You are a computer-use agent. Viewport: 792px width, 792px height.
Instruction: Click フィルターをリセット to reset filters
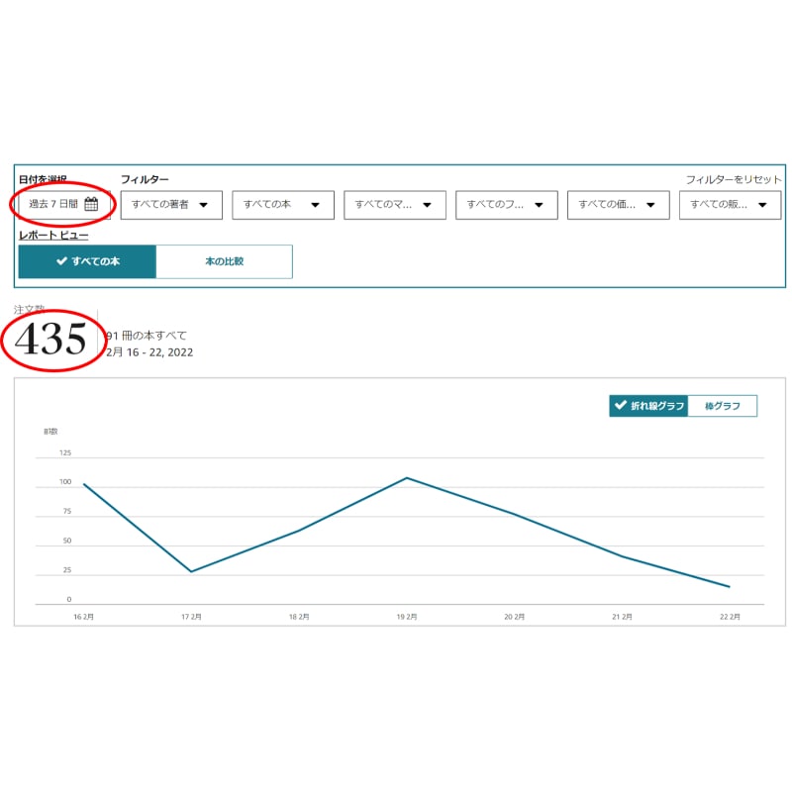[734, 179]
